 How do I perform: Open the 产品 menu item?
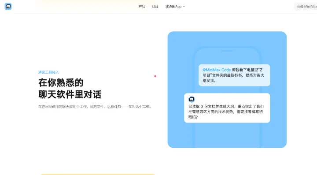click(x=142, y=7)
